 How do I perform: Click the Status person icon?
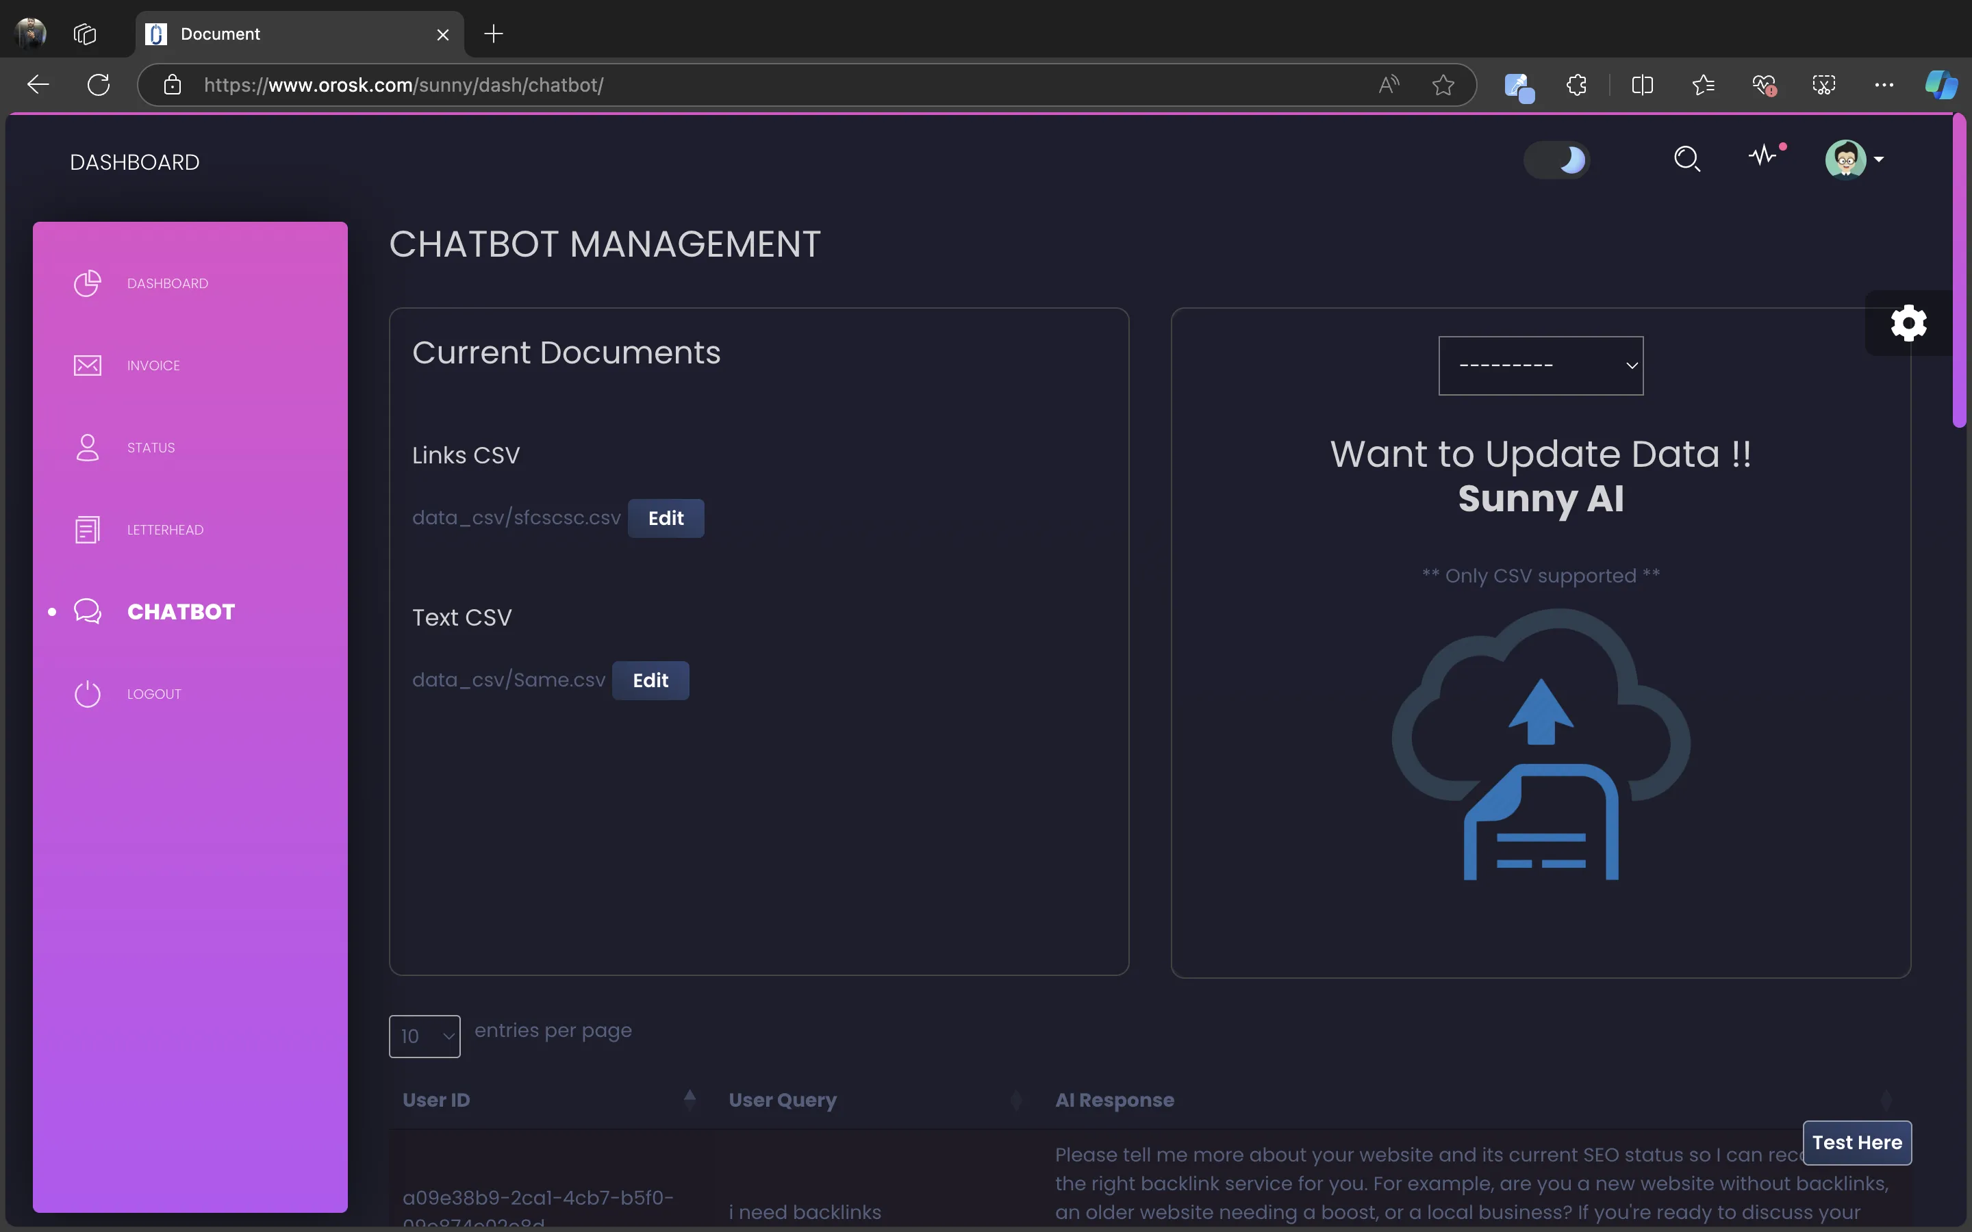[87, 448]
